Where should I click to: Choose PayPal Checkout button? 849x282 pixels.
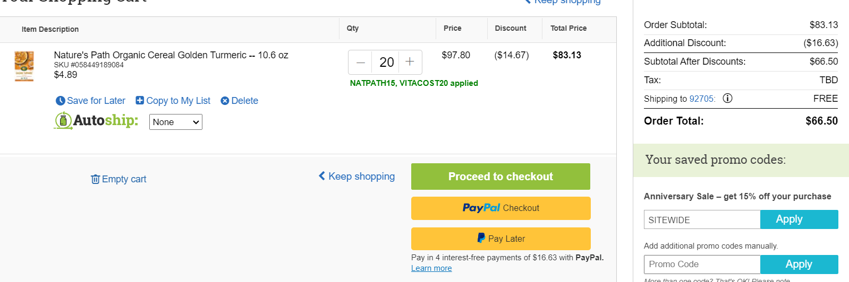point(501,208)
